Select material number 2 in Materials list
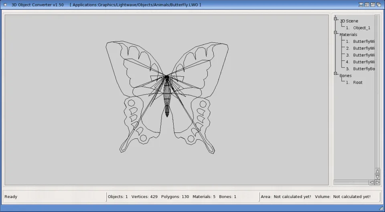Screen dimensions: 385x212 tap(363, 48)
